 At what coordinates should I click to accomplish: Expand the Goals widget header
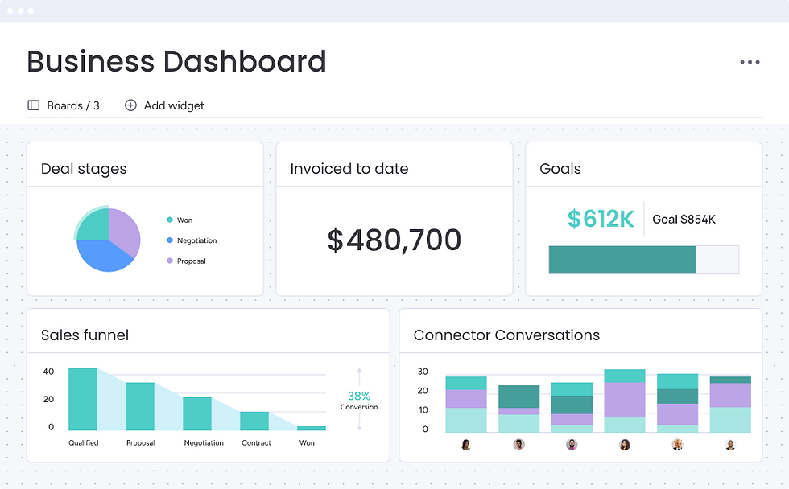click(x=560, y=168)
